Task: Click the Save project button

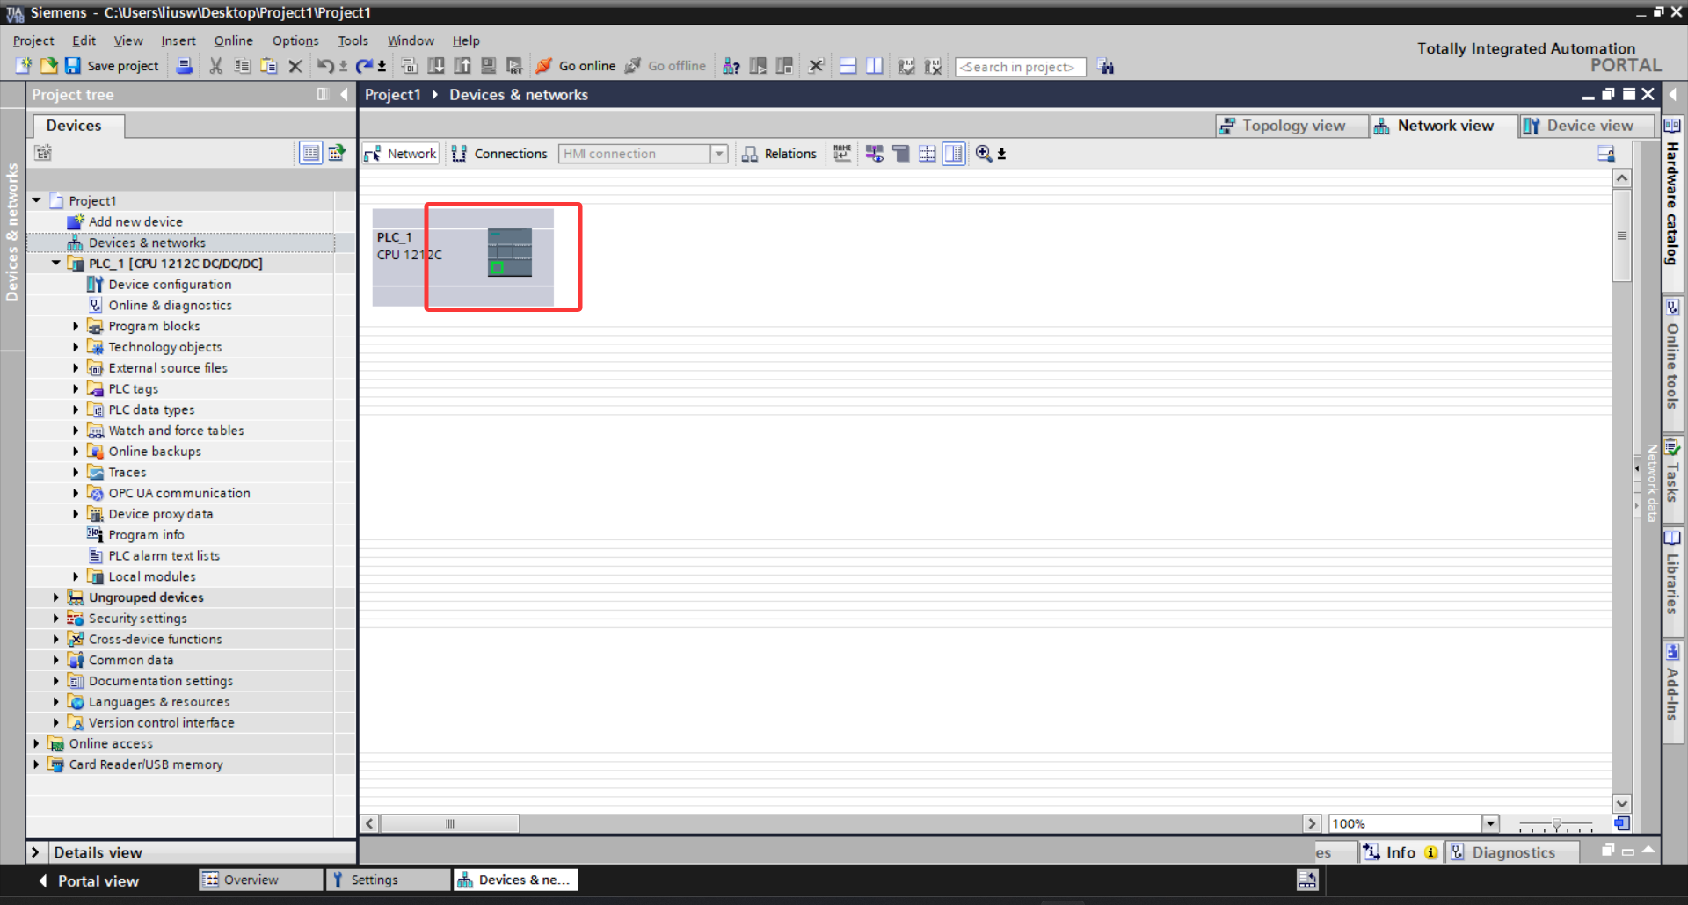Action: pyautogui.click(x=112, y=66)
